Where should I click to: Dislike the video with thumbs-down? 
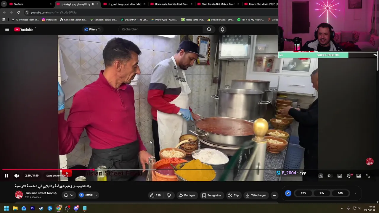pos(169,195)
